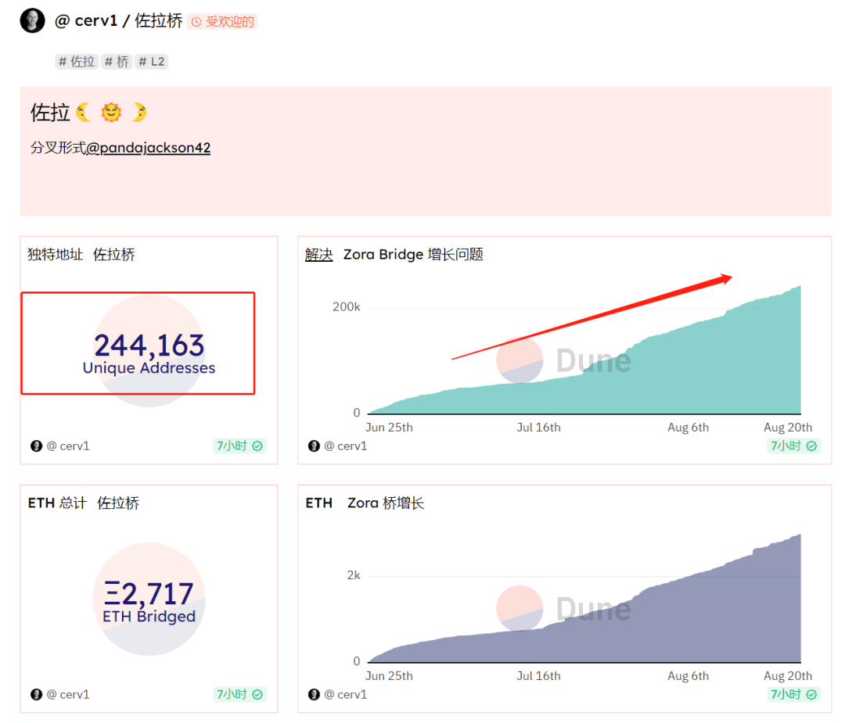This screenshot has width=845, height=723.
Task: Click @ cerv1 under Zora Bridge growth chart
Action: [x=346, y=446]
